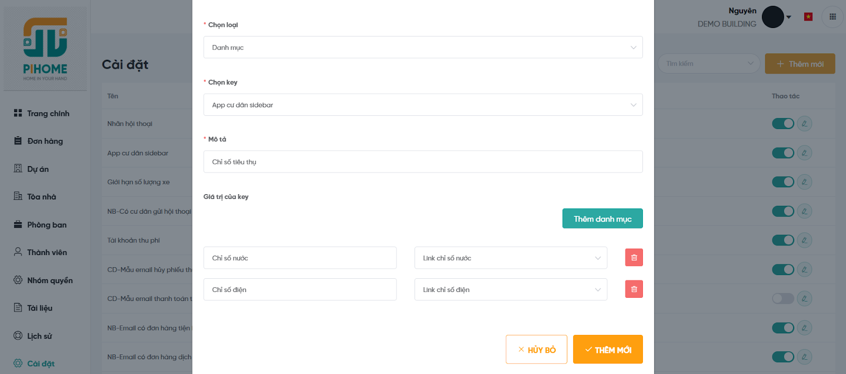Expand the Link chỉ số nước dropdown
This screenshot has width=846, height=374.
[x=510, y=258]
